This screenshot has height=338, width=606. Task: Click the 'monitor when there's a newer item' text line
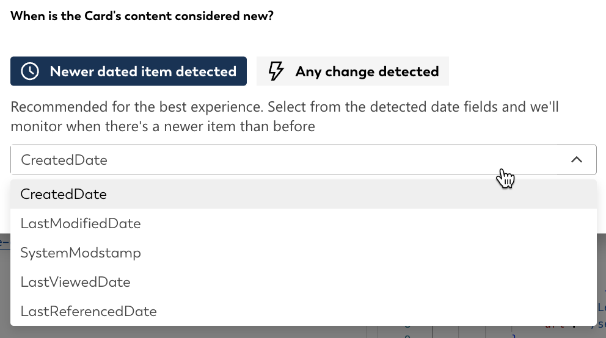click(162, 126)
